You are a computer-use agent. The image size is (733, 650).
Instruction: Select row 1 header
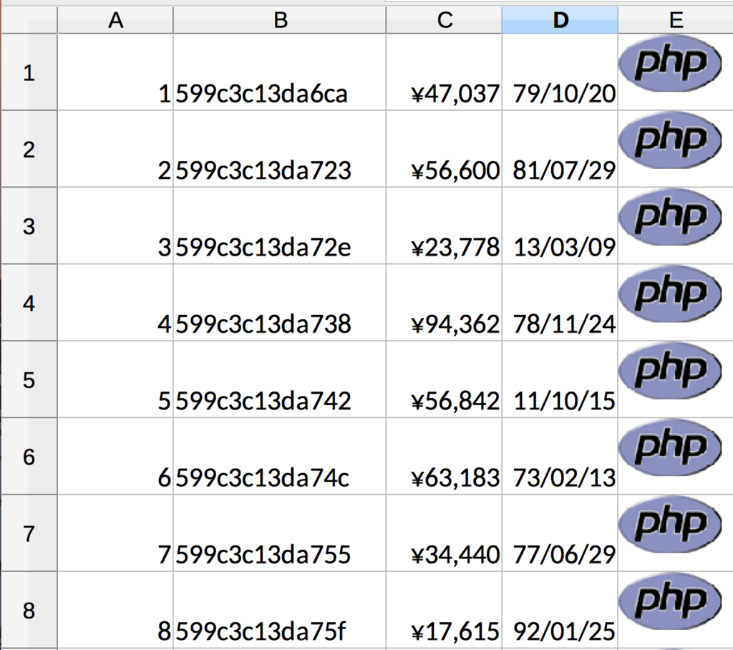tap(29, 72)
